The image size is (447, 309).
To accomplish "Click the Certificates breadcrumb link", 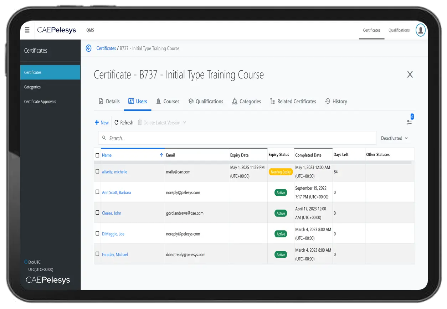I will click(x=106, y=48).
